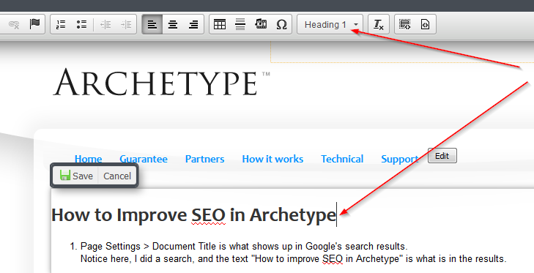Open the Partners navigation link
Viewport: 534px width, 273px height.
tap(204, 159)
